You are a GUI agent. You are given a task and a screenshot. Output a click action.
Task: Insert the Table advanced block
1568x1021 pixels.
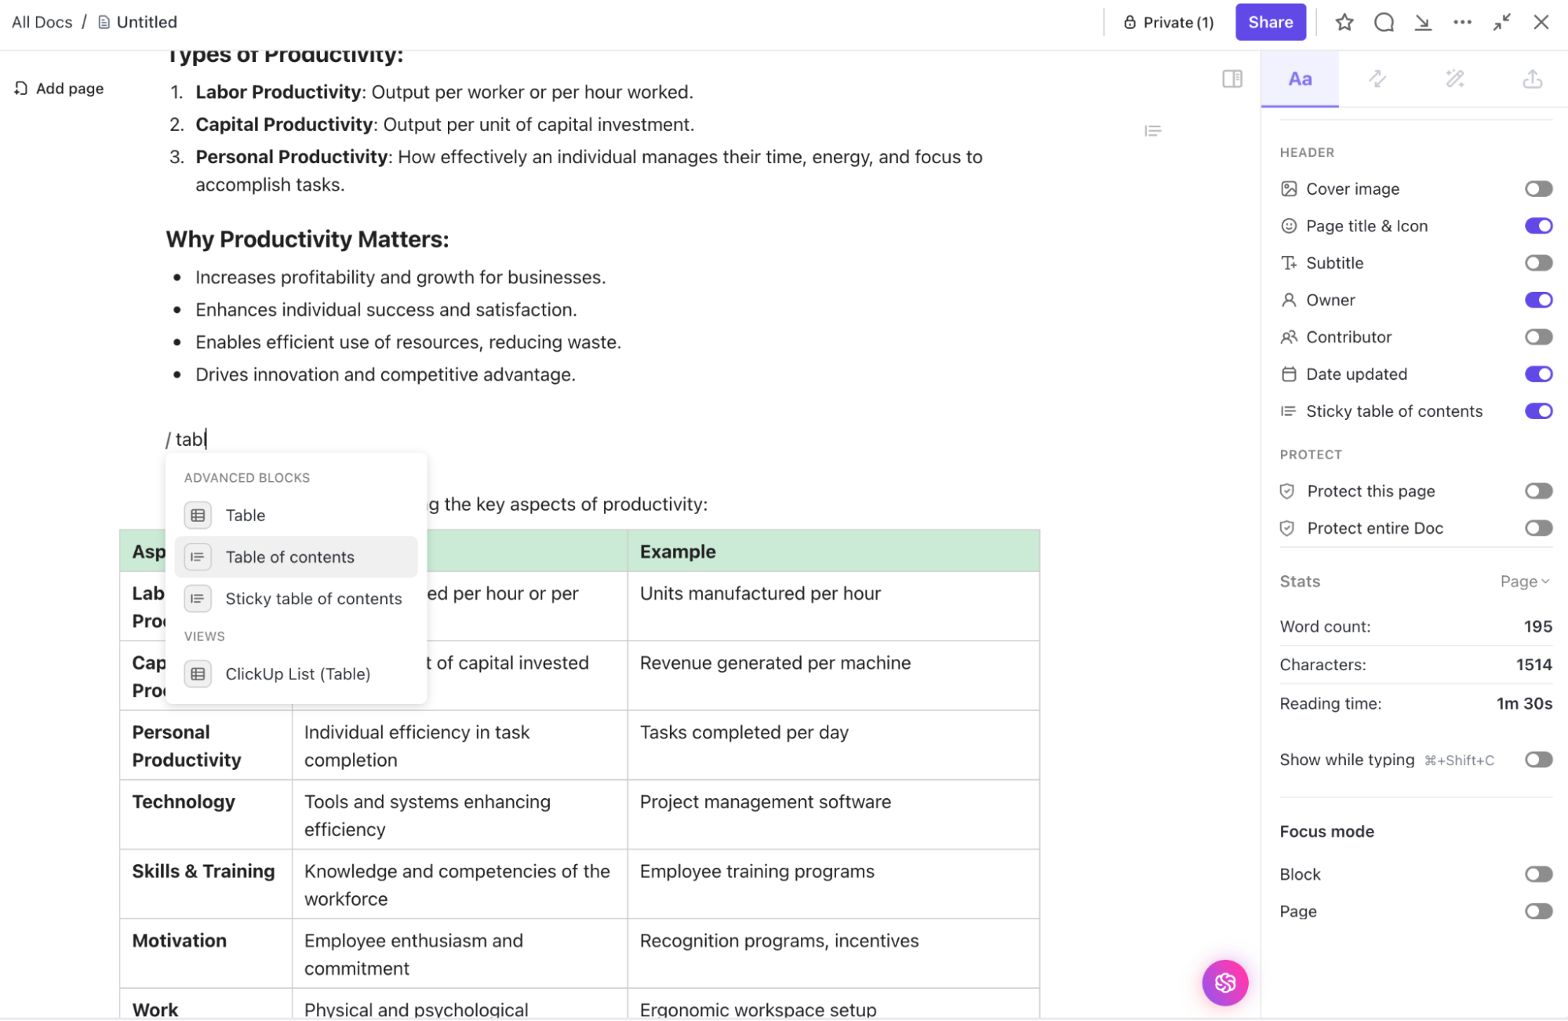point(245,516)
